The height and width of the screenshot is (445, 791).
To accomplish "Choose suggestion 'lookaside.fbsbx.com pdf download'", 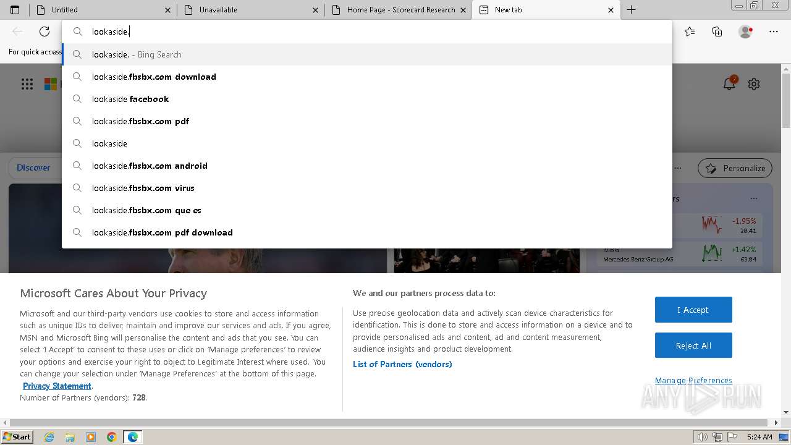I will [367, 232].
